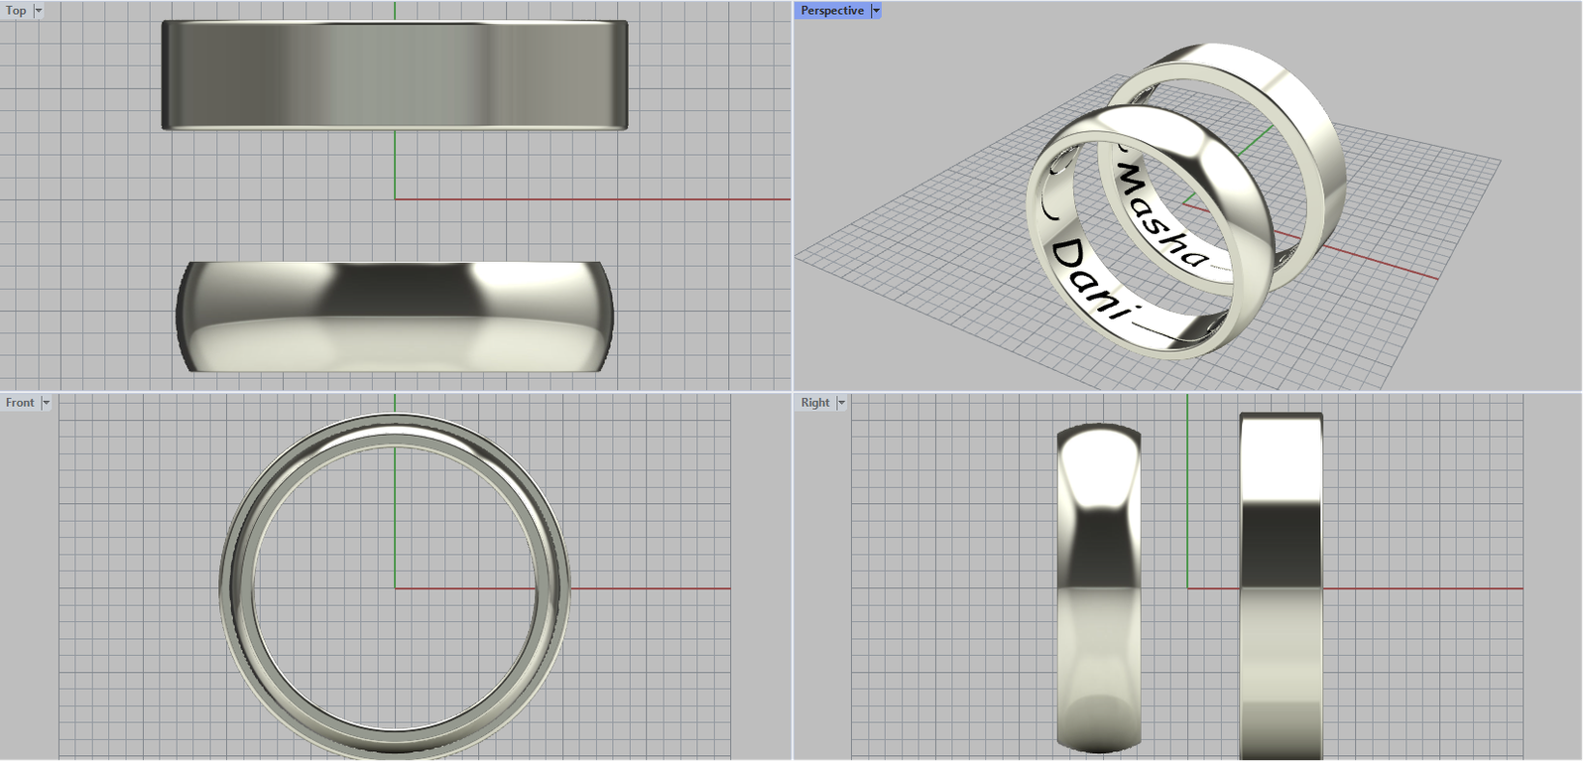Open the Front viewport dropdown arrow

point(46,403)
